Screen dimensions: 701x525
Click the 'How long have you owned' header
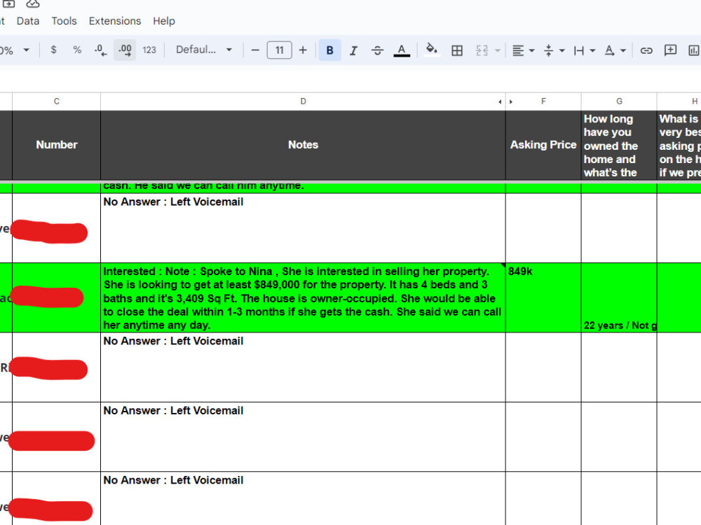click(x=619, y=145)
